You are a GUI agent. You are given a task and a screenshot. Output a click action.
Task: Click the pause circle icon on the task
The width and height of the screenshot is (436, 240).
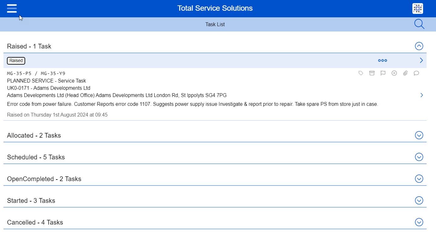[x=394, y=73]
